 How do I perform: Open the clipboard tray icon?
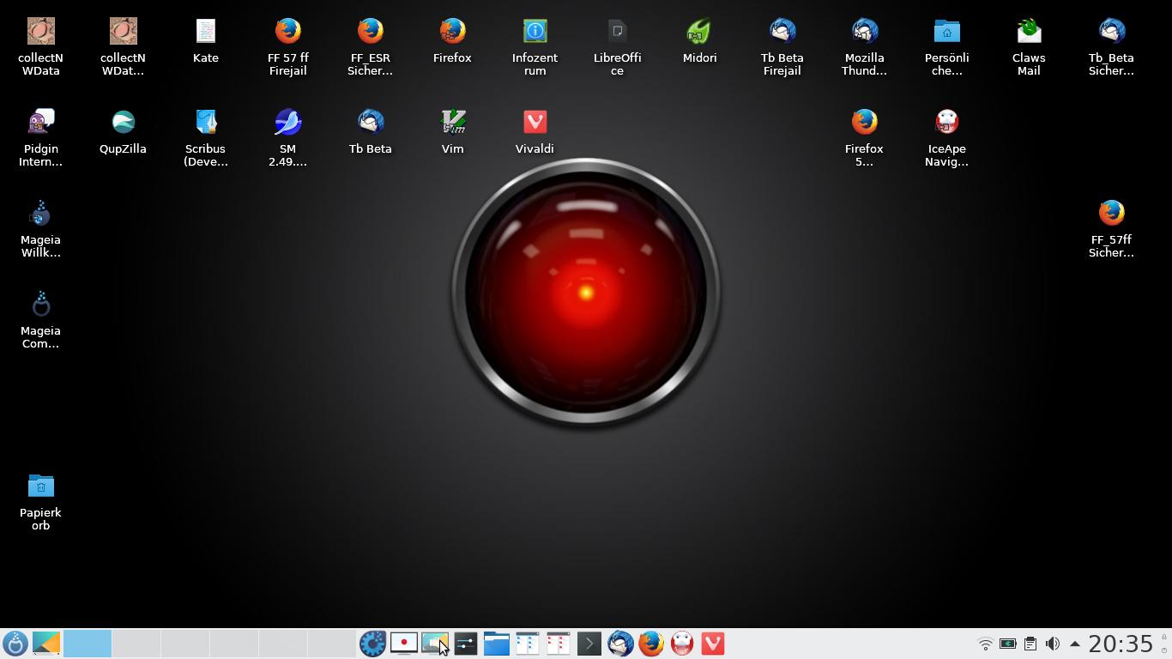(1030, 644)
